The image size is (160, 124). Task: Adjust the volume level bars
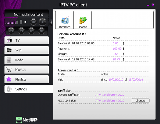pyautogui.click(x=14, y=22)
